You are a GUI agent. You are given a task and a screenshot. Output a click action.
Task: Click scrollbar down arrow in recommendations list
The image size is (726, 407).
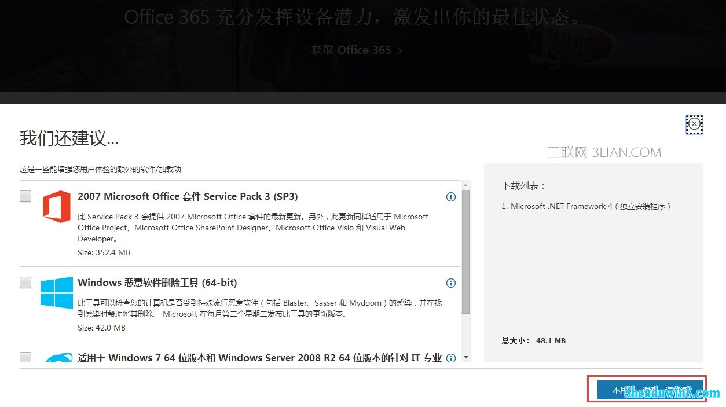pyautogui.click(x=465, y=358)
